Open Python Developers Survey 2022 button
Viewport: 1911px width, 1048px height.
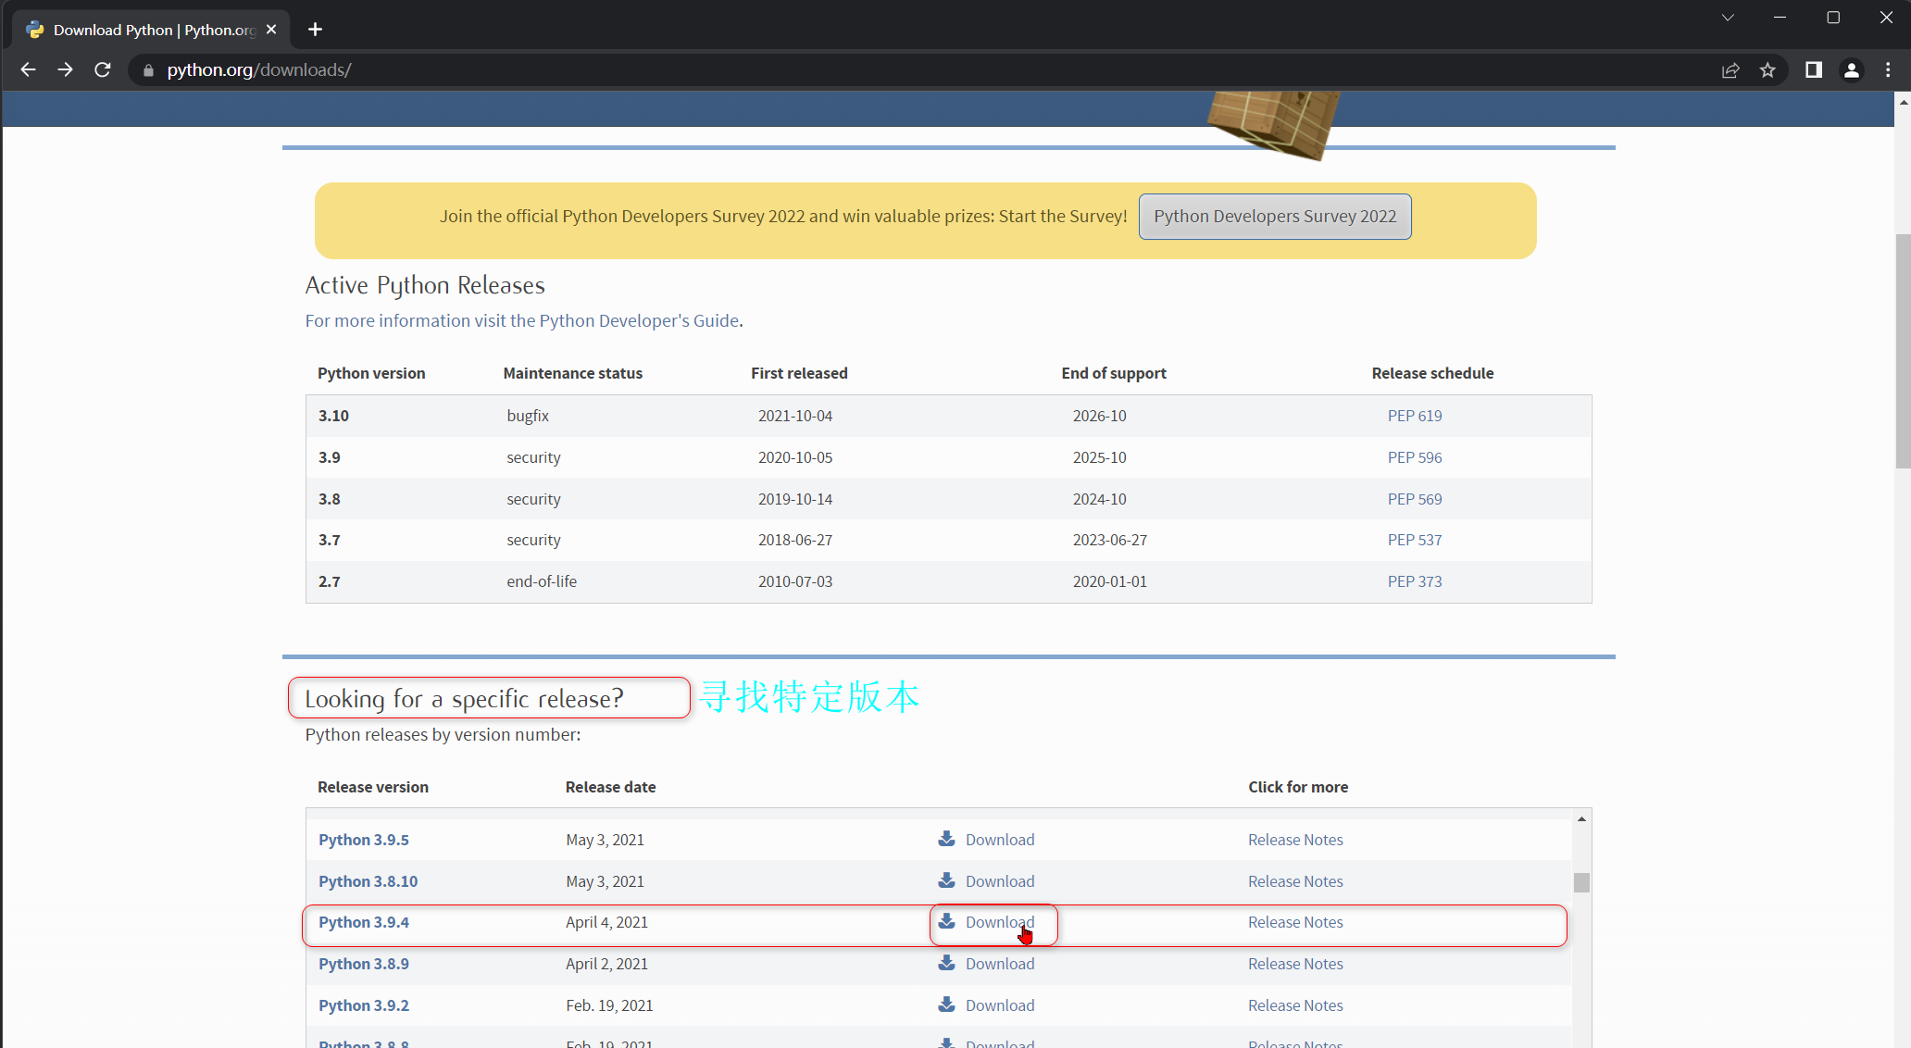coord(1275,217)
